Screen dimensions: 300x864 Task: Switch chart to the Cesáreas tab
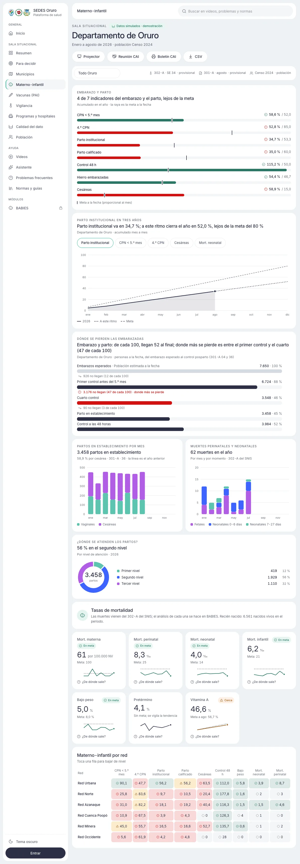[181, 243]
